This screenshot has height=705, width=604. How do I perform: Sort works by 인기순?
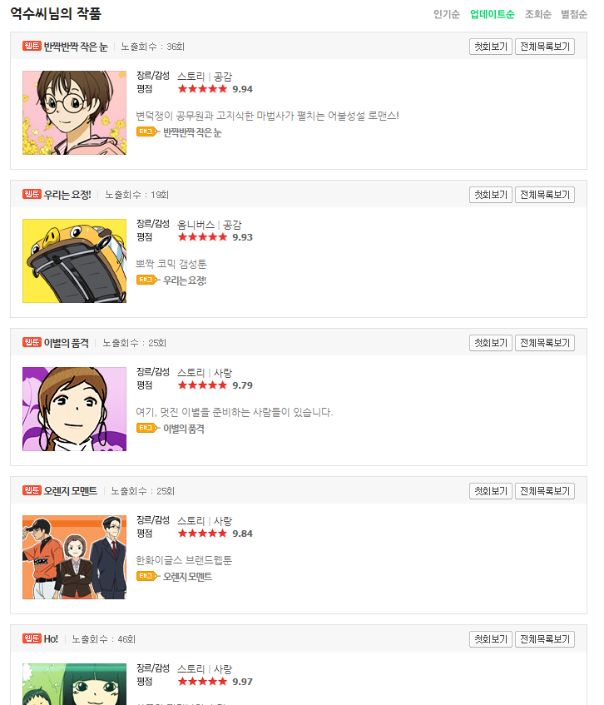point(446,14)
